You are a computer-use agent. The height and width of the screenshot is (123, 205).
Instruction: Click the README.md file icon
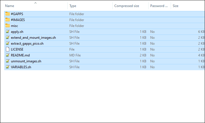click(8, 55)
